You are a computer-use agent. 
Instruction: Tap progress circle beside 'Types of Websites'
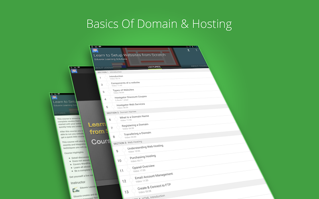109,92
